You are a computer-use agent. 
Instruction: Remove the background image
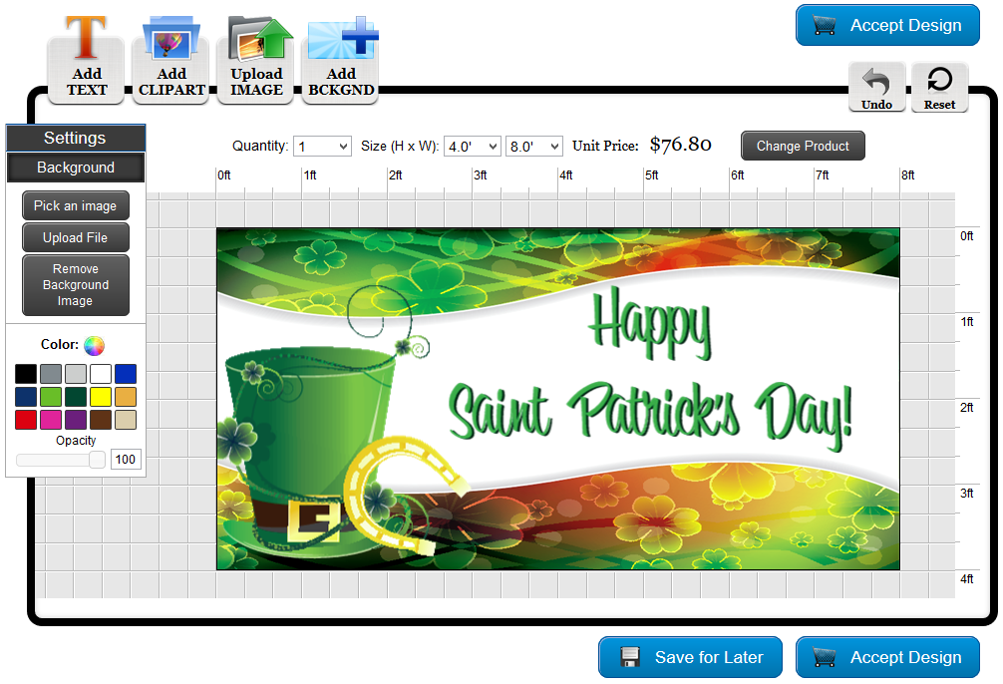[76, 285]
